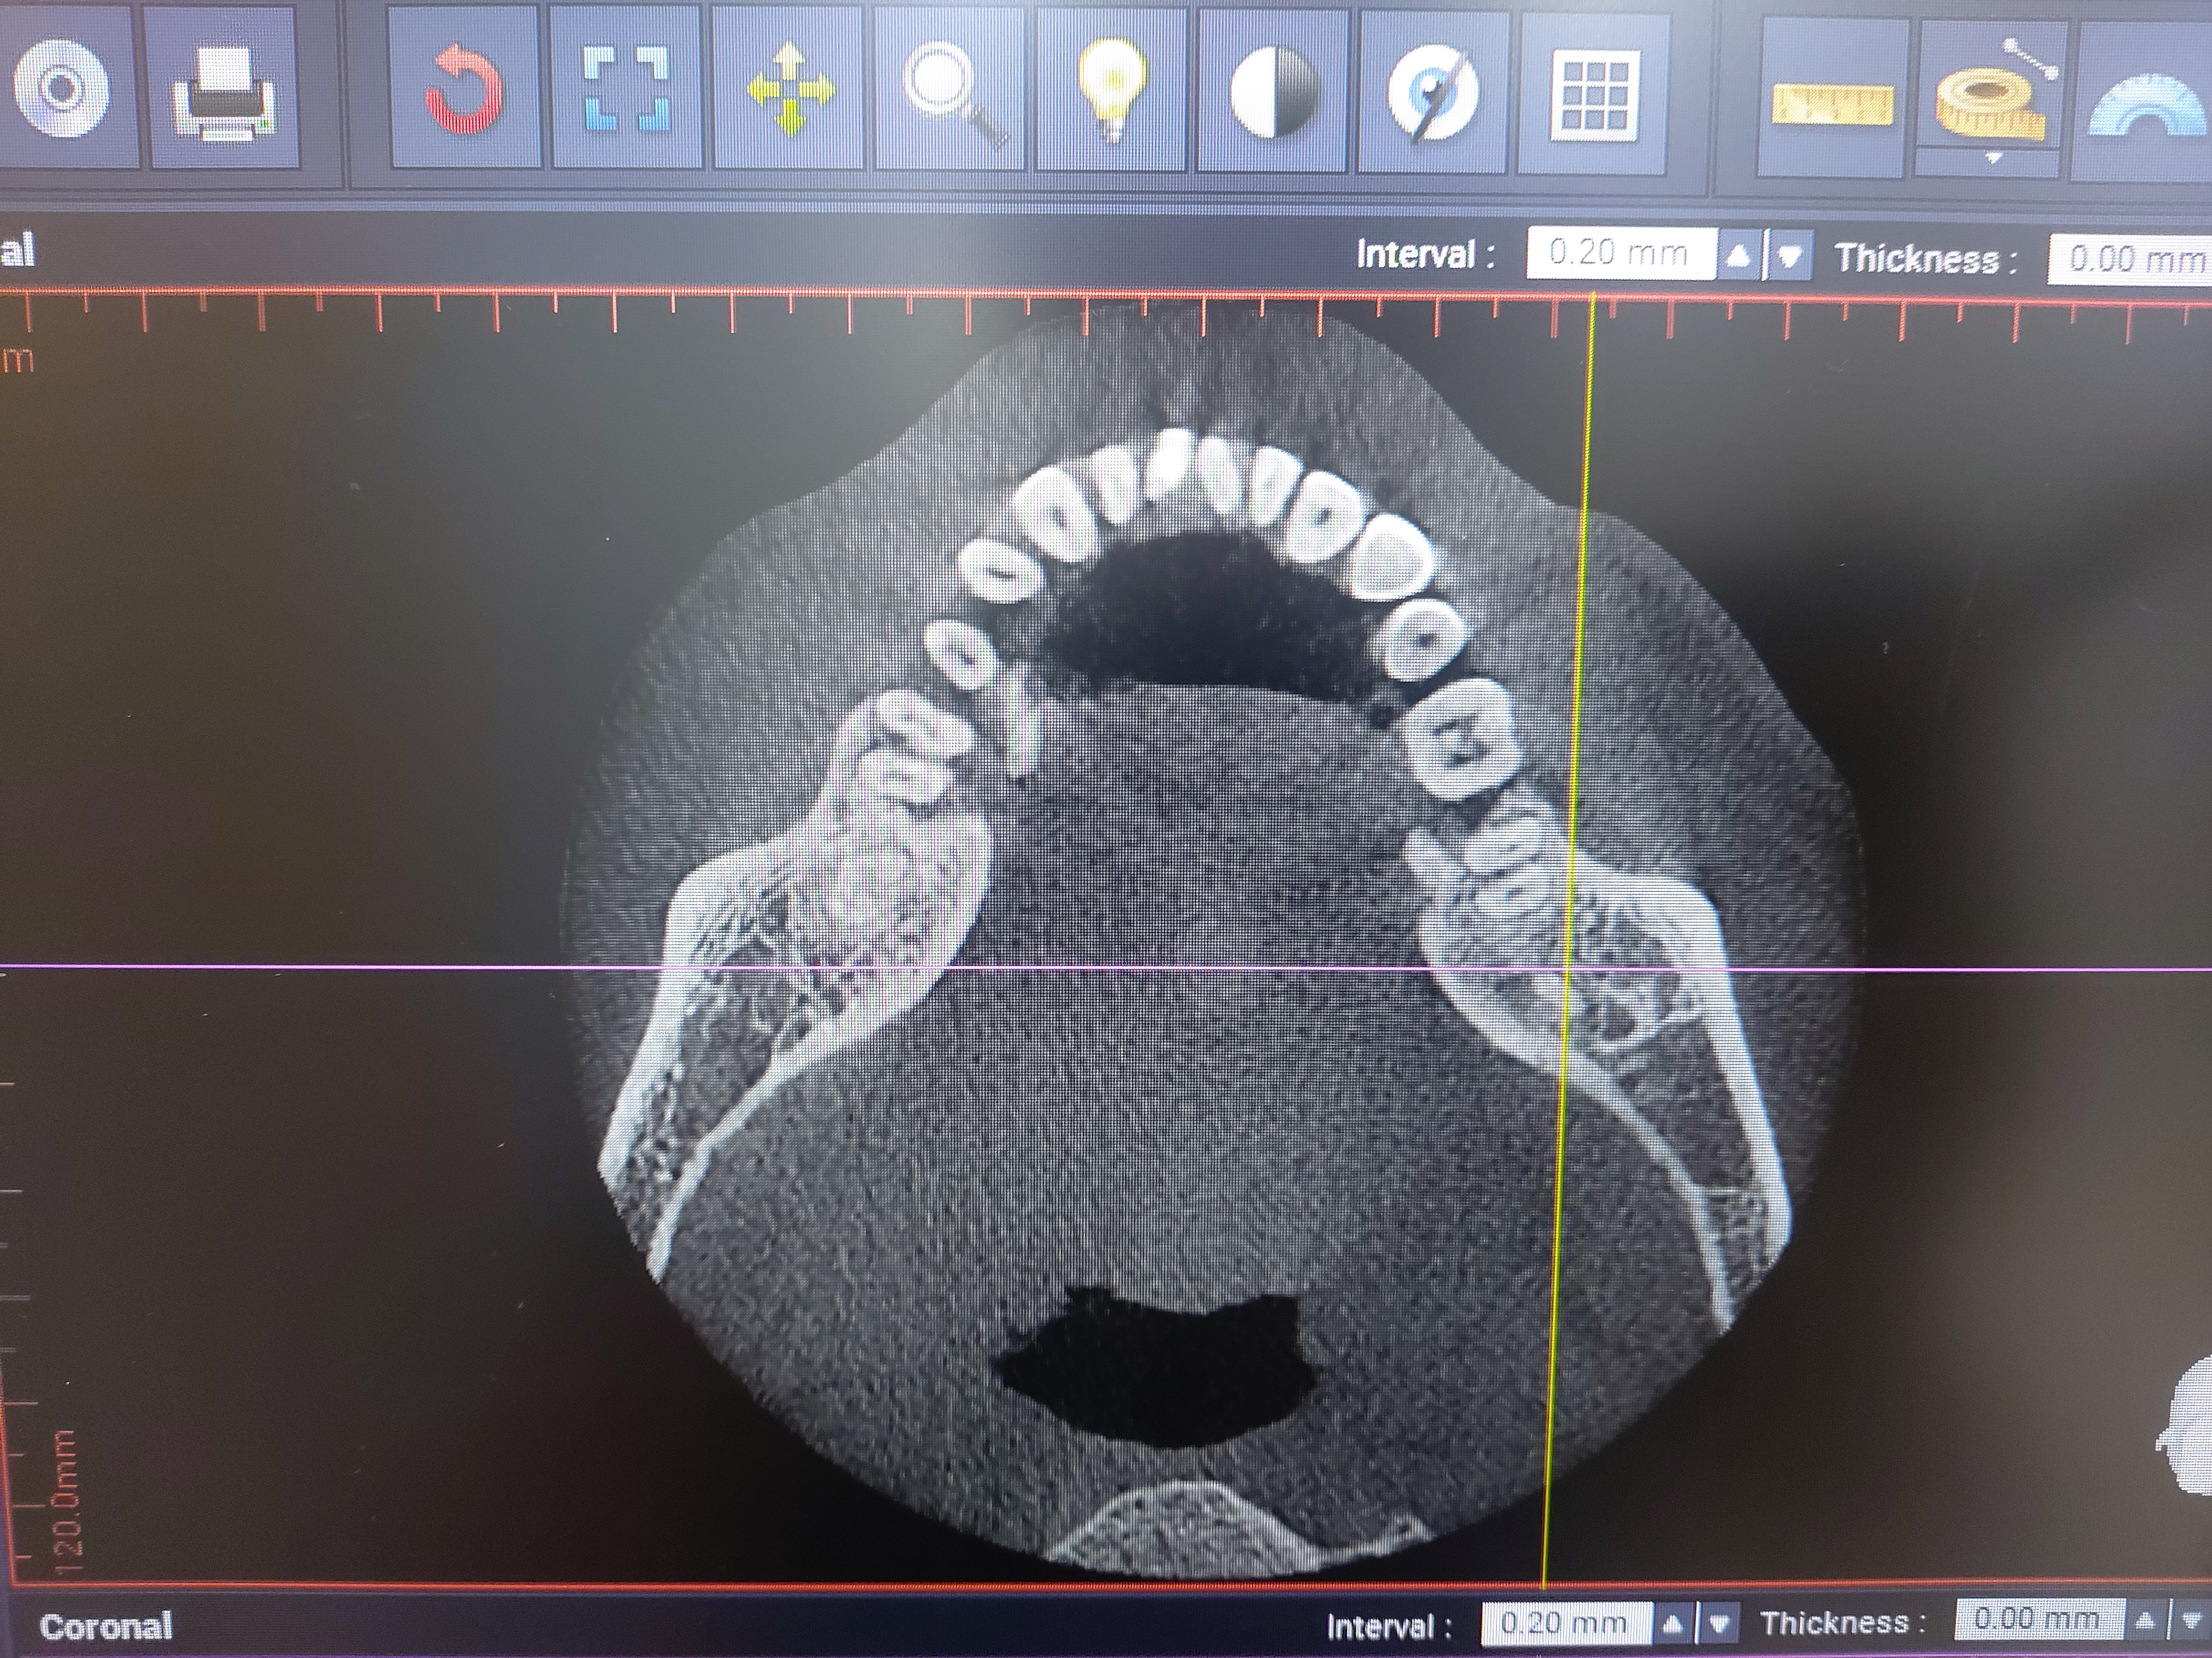Click the axial Thickness 0.00 mm field
The width and height of the screenshot is (2212, 1658).
point(2130,261)
